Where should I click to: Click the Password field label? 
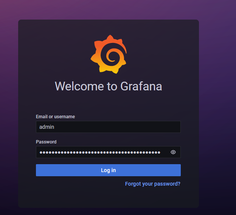click(46, 142)
